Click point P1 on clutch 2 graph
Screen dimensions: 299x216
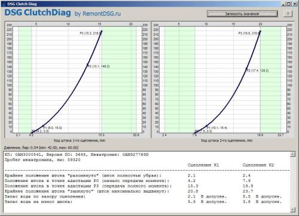[x=206, y=126]
